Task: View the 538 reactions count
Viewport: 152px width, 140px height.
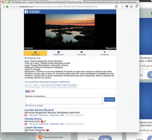Action: (33, 91)
